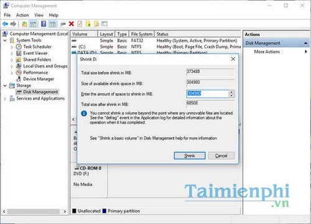This screenshot has height=224, width=311.
Task: Click the folder with green arrow icon
Action: pos(88,24)
